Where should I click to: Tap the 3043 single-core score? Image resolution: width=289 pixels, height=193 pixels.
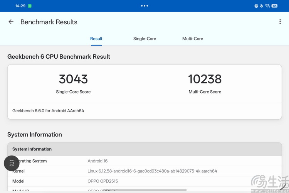pos(73,79)
